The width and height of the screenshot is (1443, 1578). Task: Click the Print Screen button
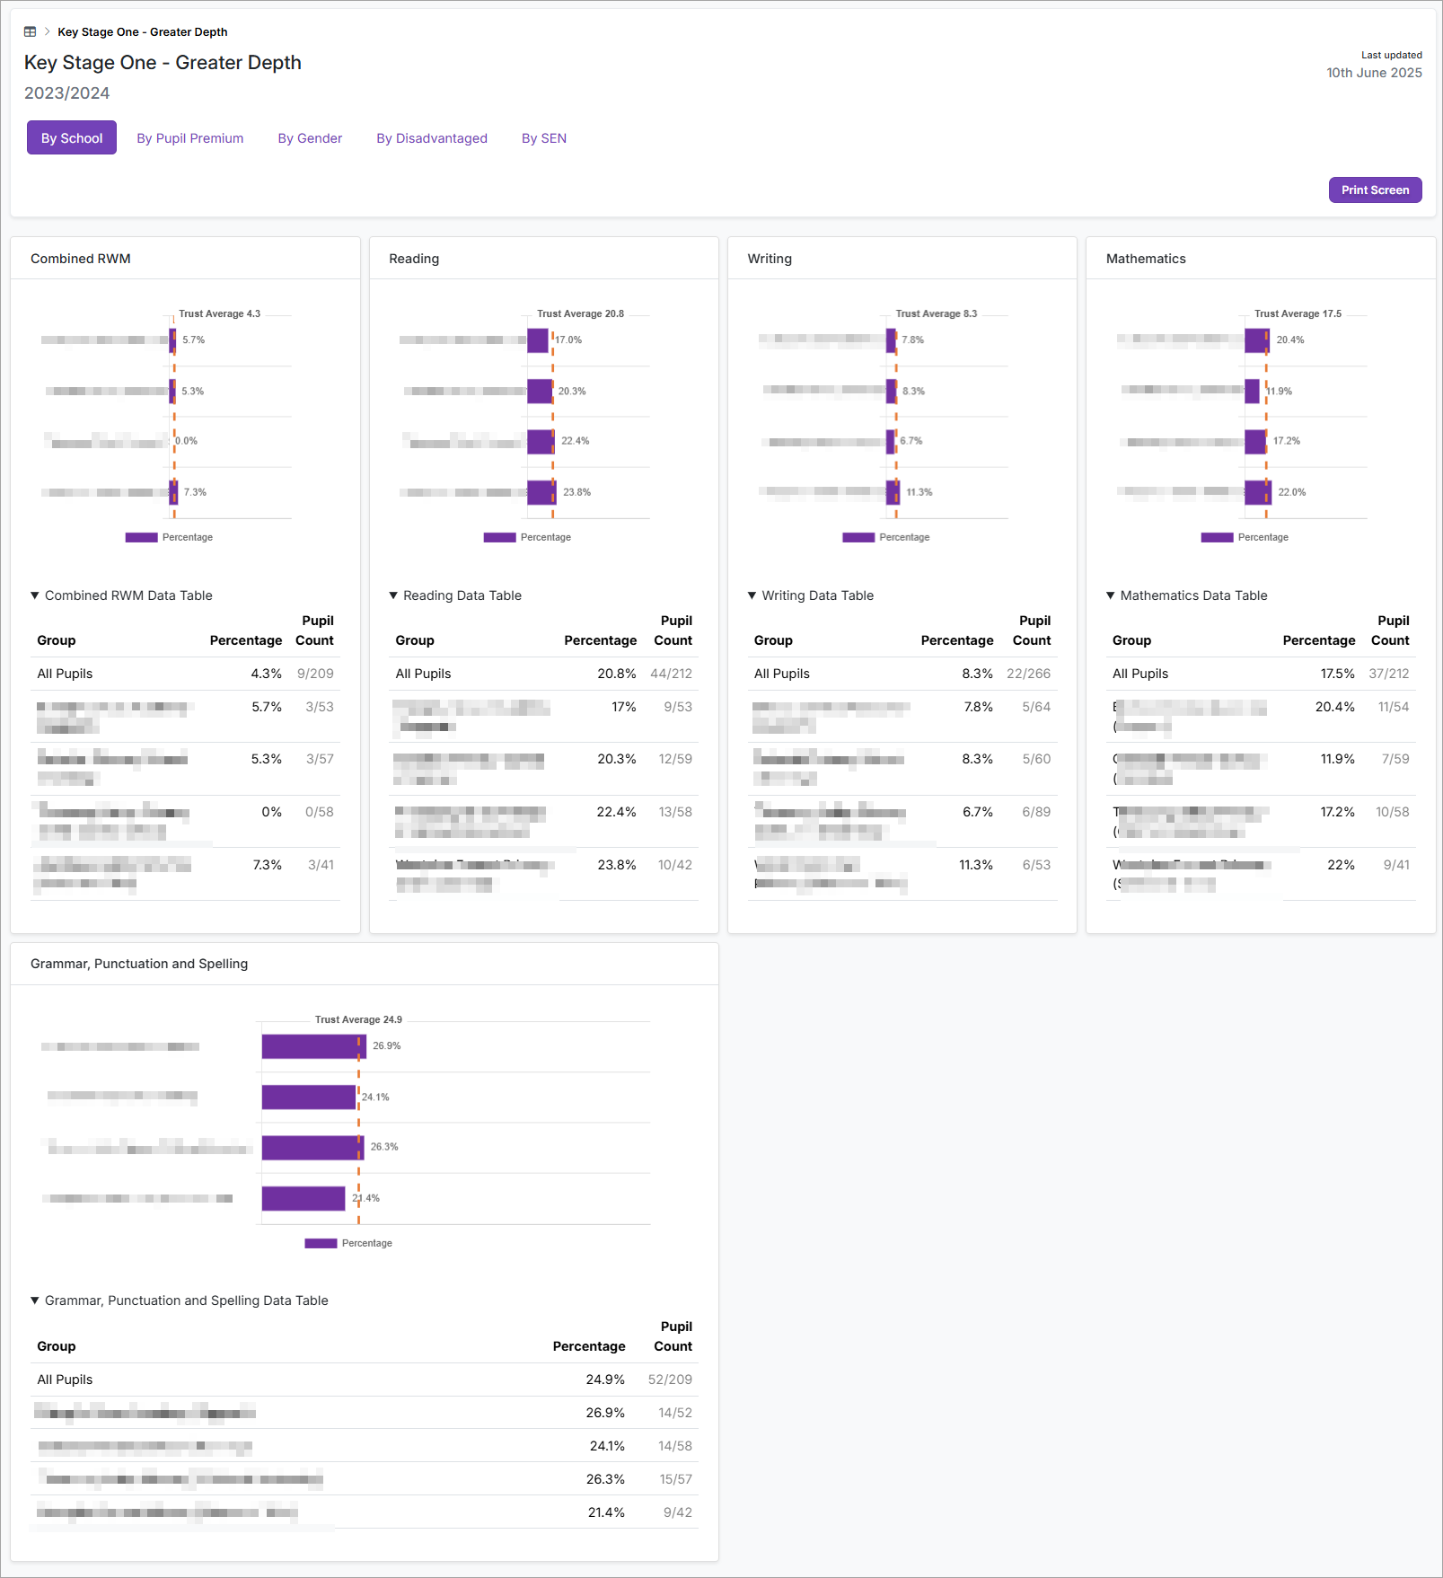click(x=1375, y=190)
